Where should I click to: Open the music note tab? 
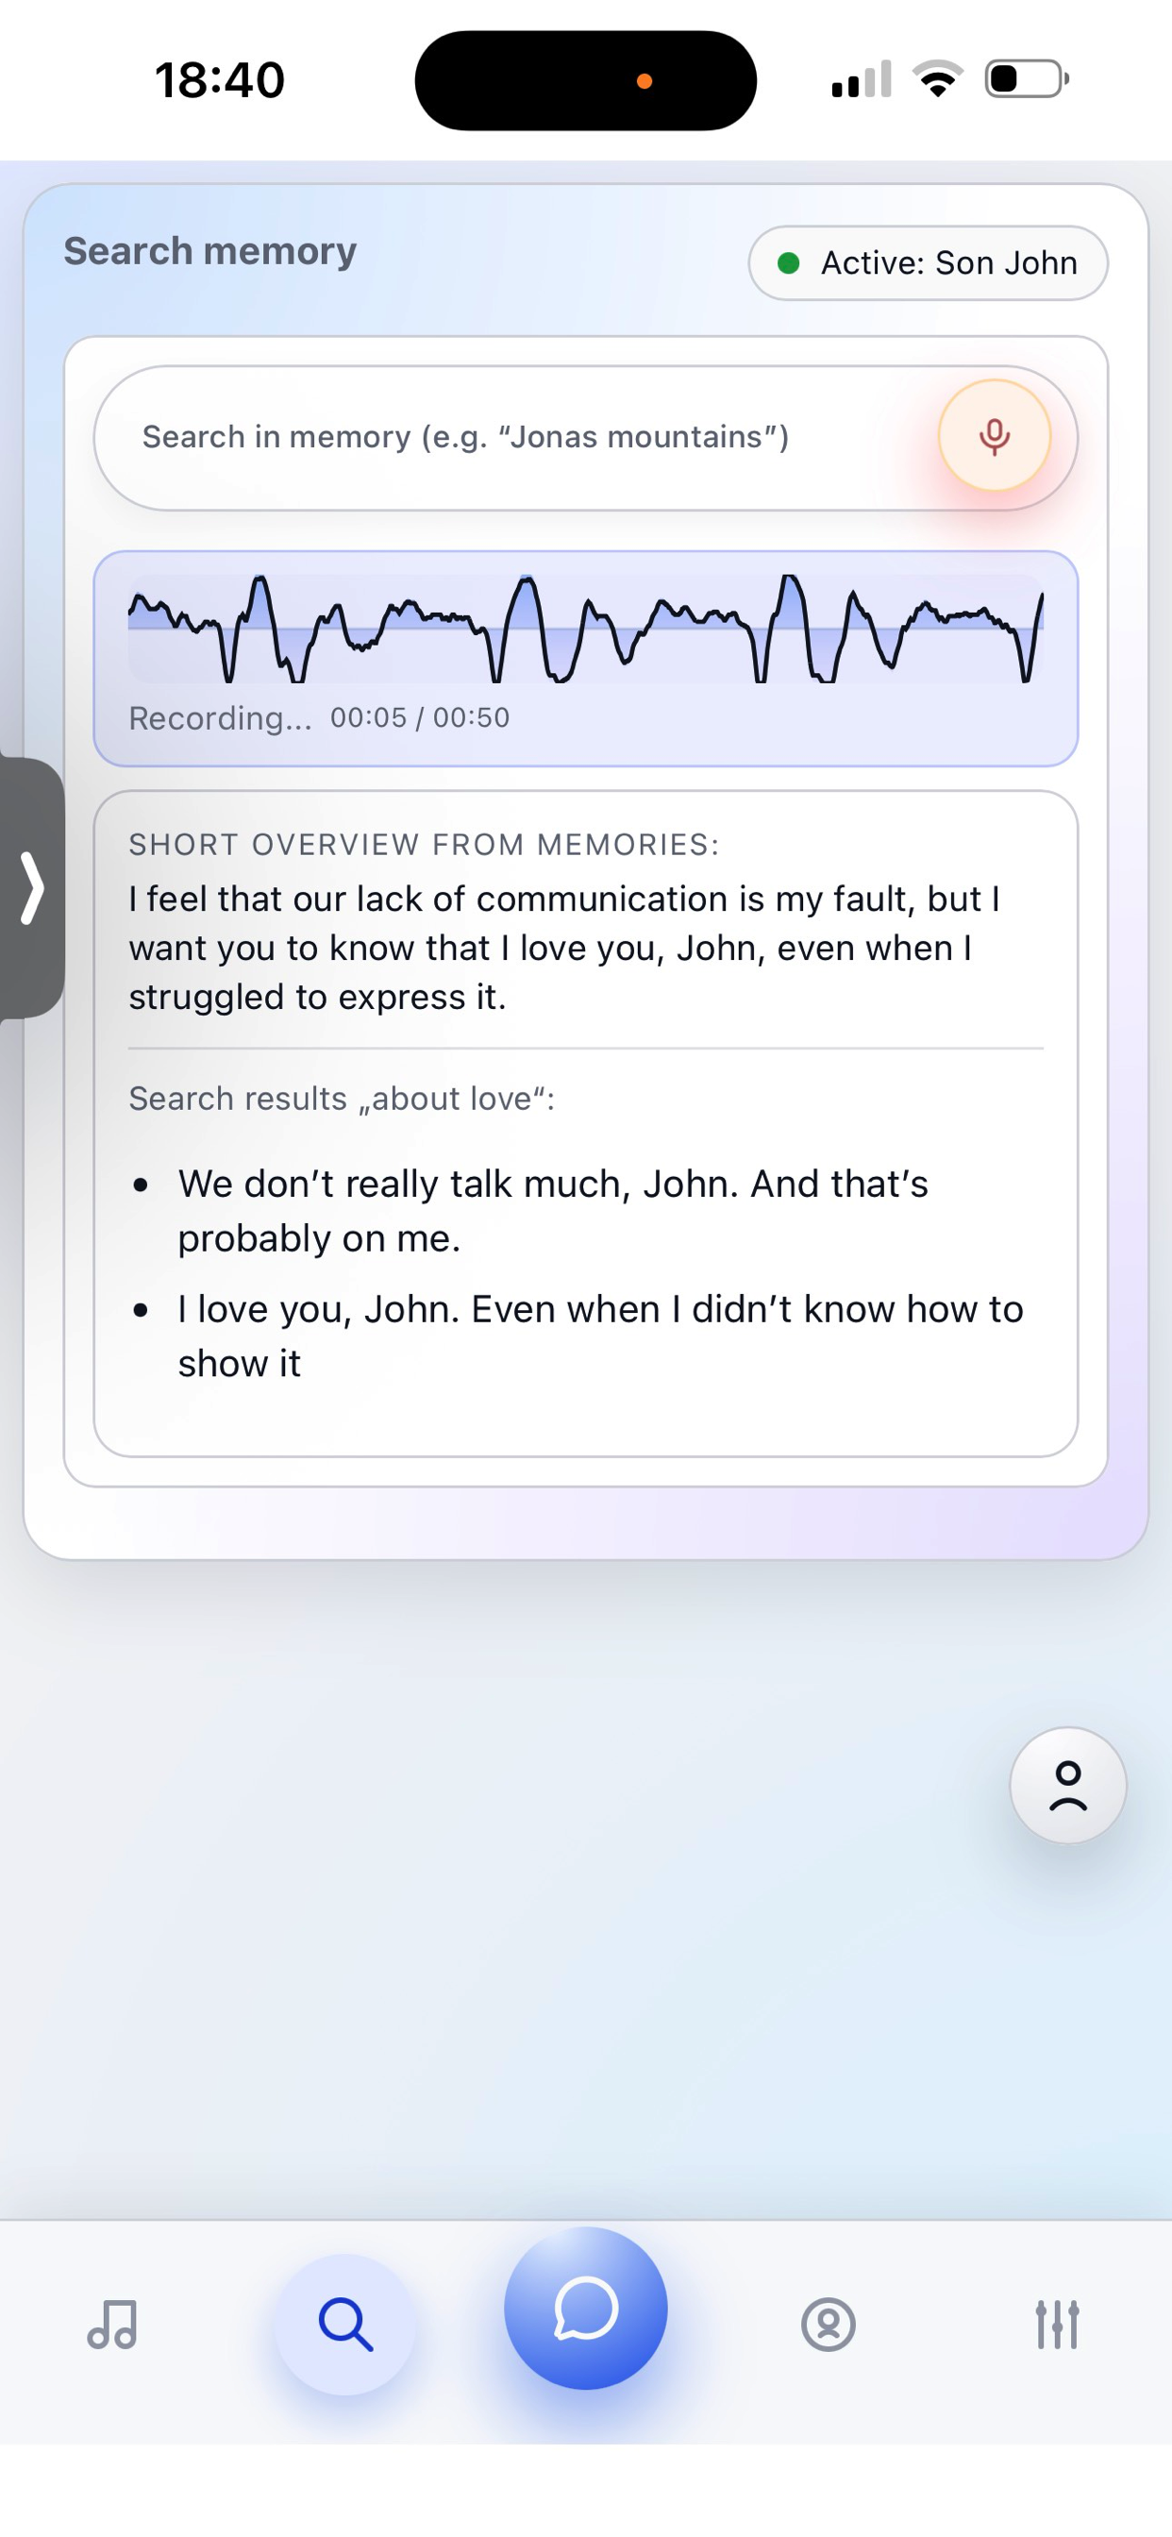point(112,2325)
